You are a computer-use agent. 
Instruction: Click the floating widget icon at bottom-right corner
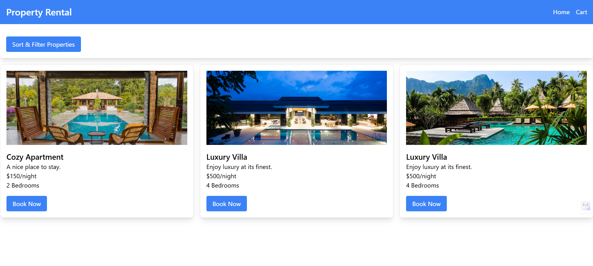click(585, 205)
